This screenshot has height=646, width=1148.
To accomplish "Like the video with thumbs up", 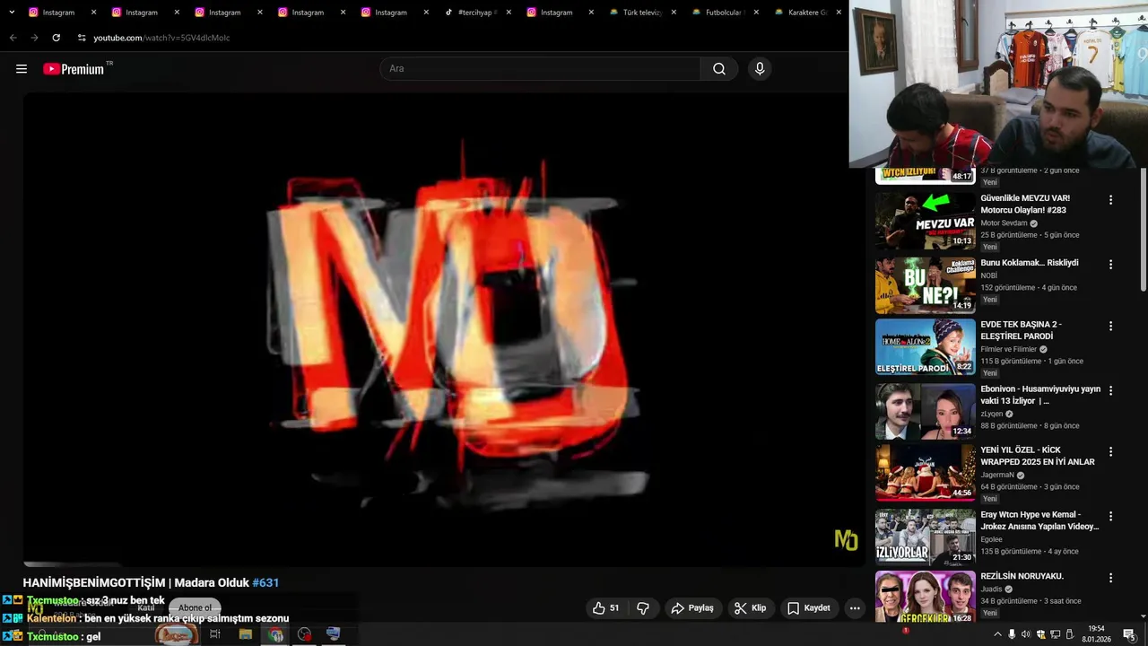I will (606, 608).
